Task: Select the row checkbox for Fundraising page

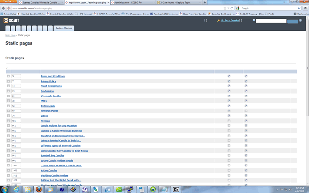Action: [x=8, y=91]
